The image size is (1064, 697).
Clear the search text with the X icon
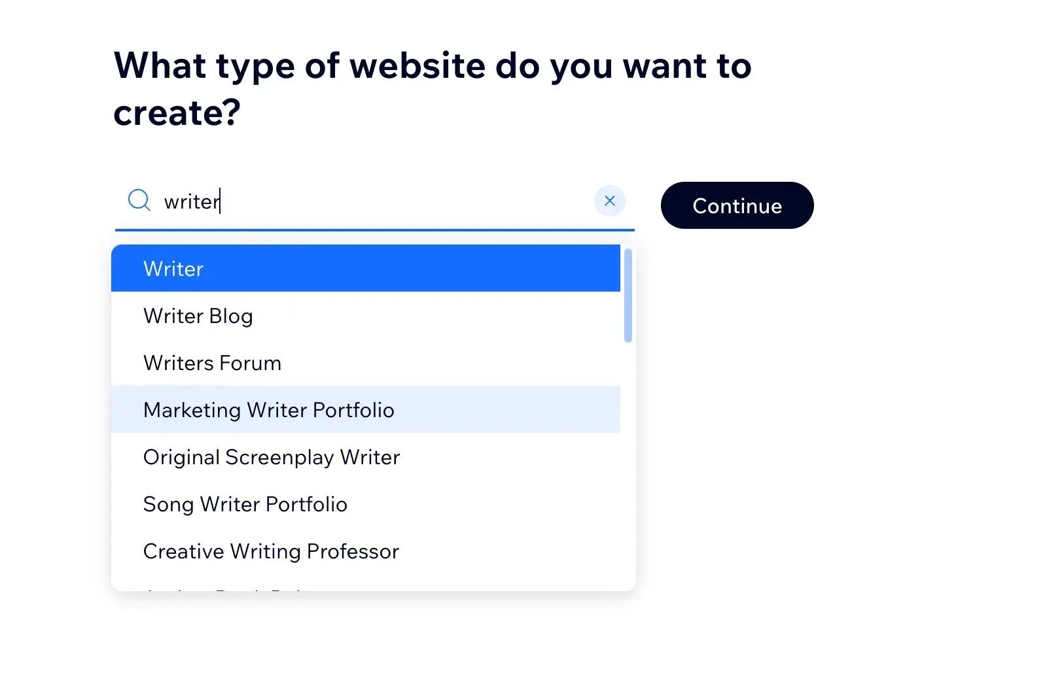pos(609,201)
